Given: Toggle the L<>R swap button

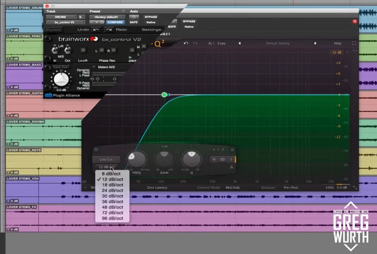Looking at the screenshot, I should click(x=83, y=50).
